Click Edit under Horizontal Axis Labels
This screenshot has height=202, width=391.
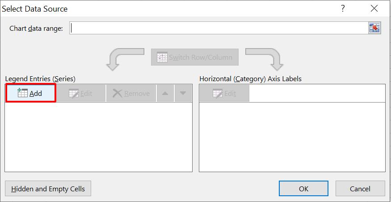(x=224, y=93)
